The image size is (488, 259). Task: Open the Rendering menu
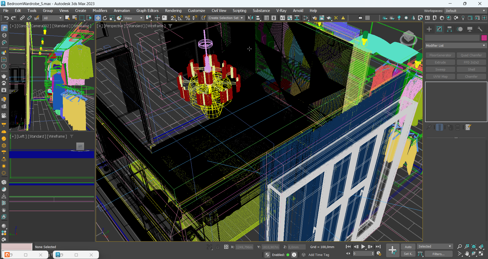click(173, 11)
